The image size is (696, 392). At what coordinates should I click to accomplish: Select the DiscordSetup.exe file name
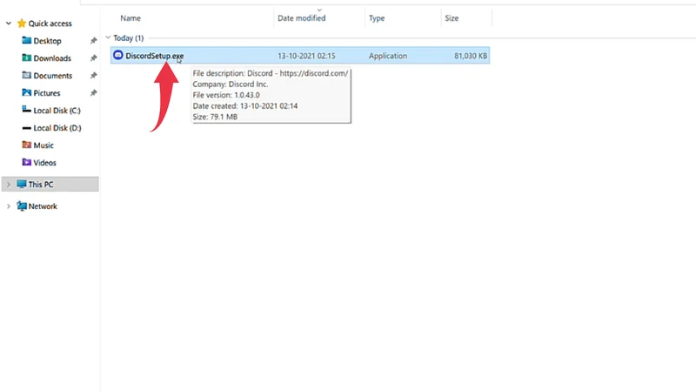pos(154,56)
